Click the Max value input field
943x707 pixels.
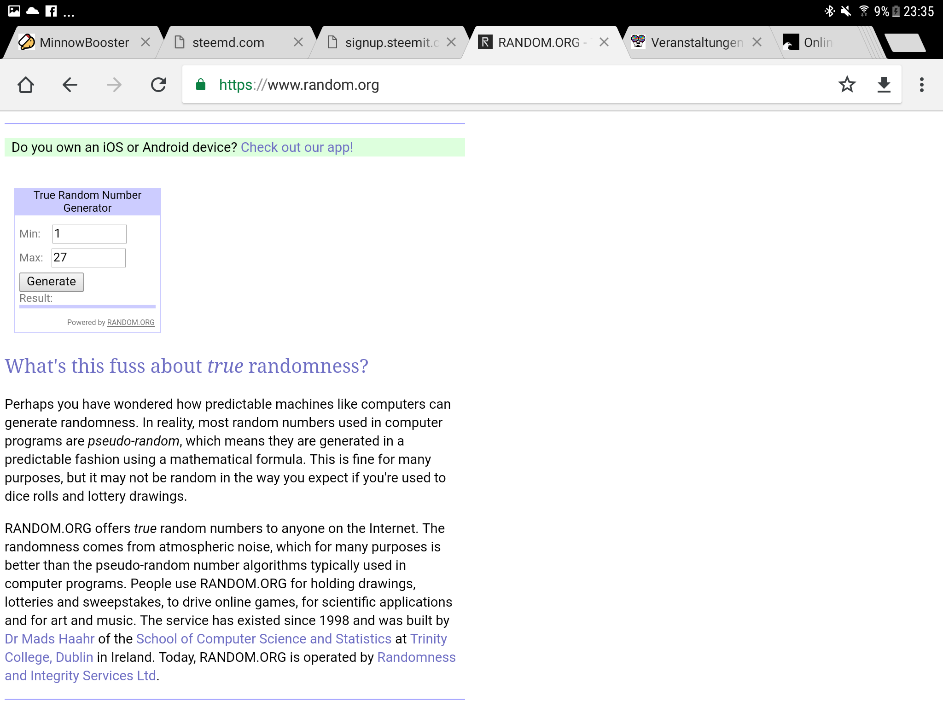coord(88,258)
